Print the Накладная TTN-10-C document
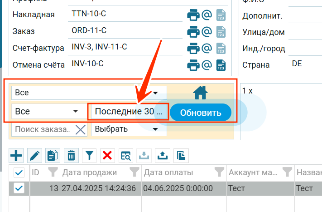Image resolution: width=322 pixels, height=212 pixels. pyautogui.click(x=193, y=15)
